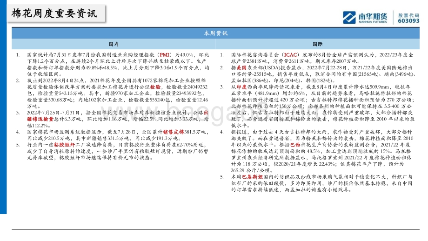This screenshot has height=241, width=428.
Task: Select the 本周资讯 header bar
Action: [x=215, y=33]
